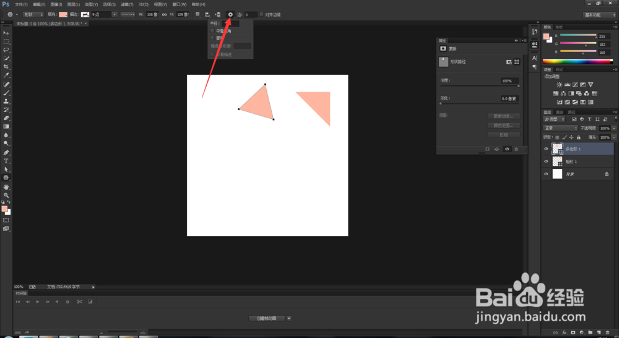Open the 图层(L) menu

click(74, 4)
